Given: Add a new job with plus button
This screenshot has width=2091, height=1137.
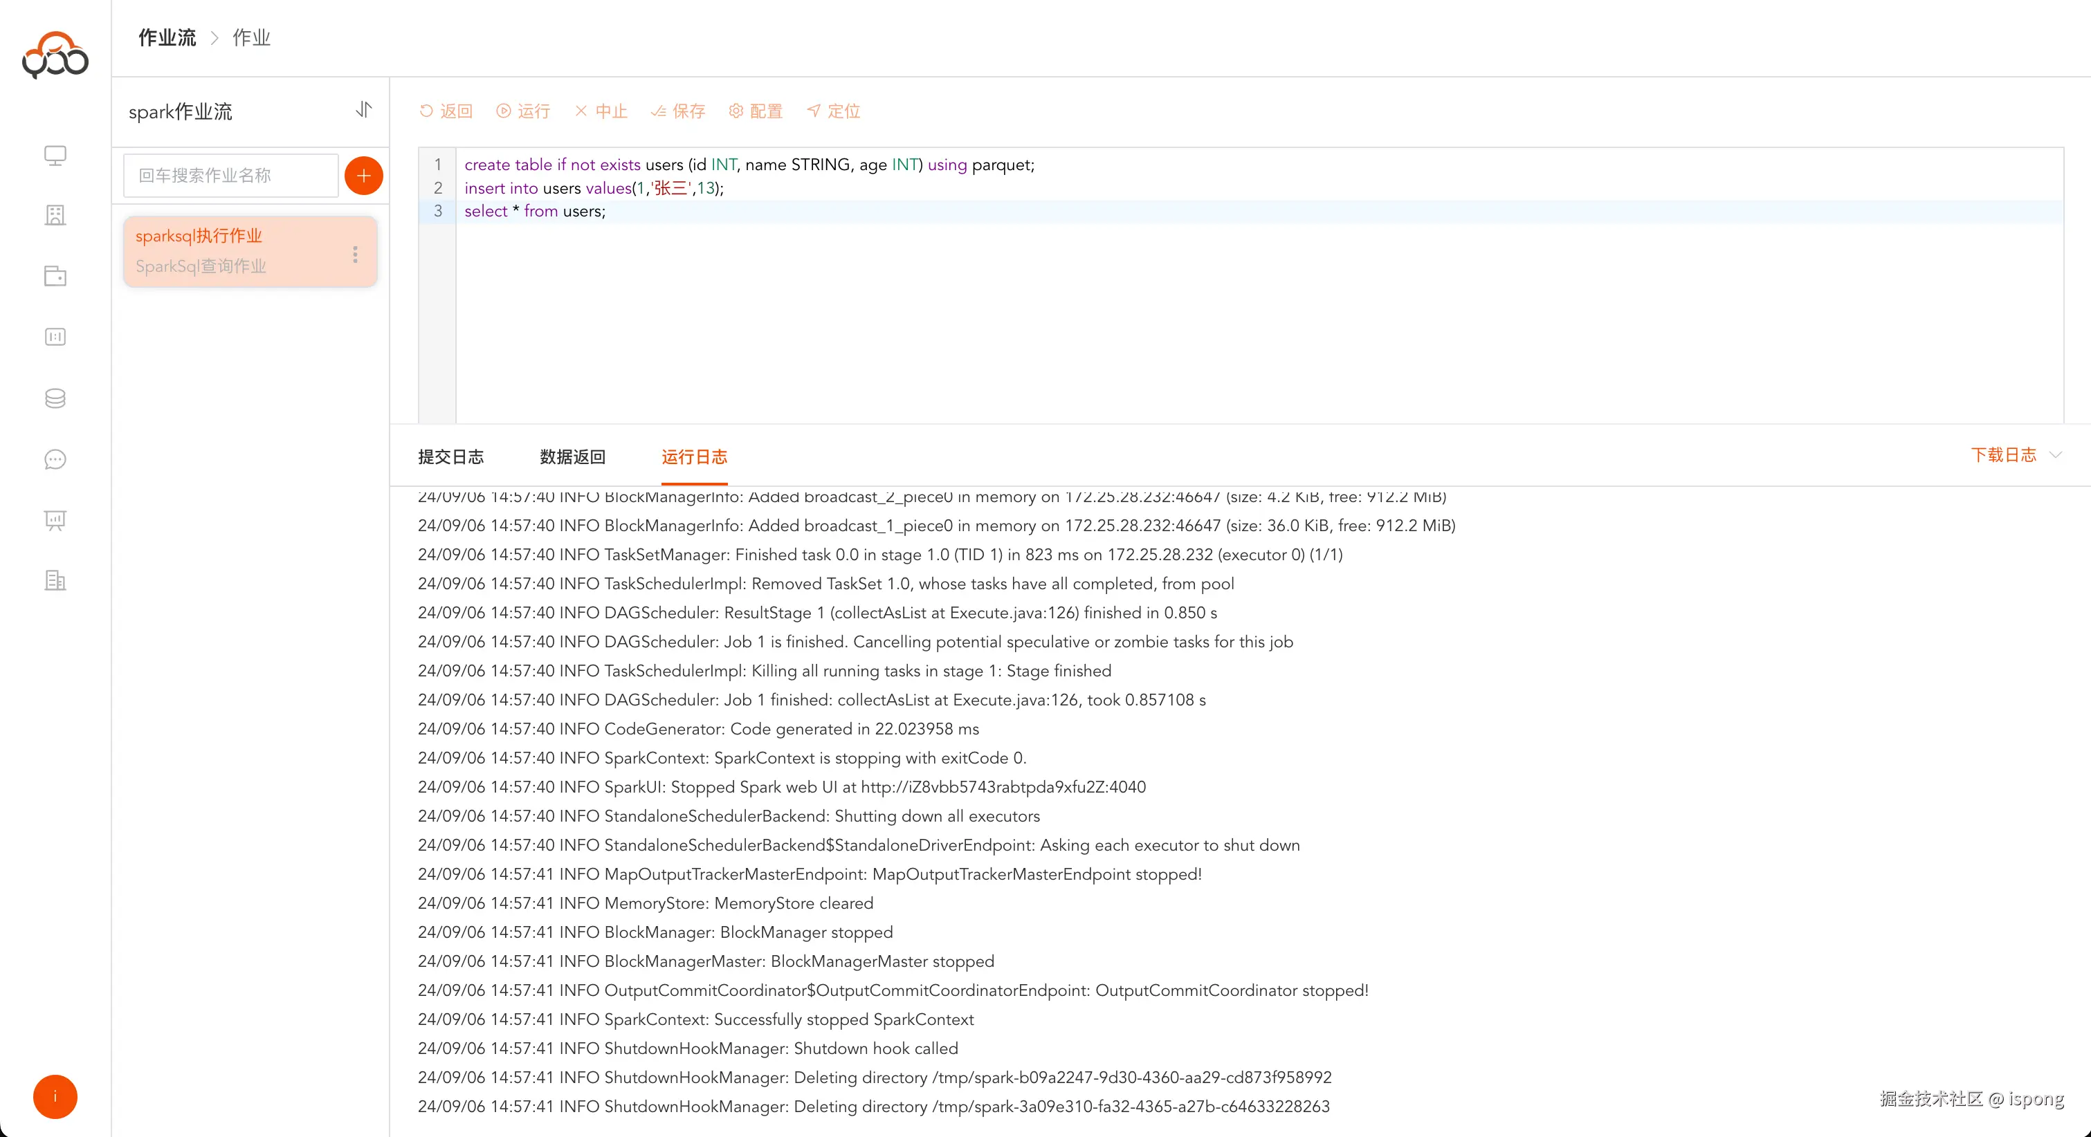Looking at the screenshot, I should click(x=364, y=175).
